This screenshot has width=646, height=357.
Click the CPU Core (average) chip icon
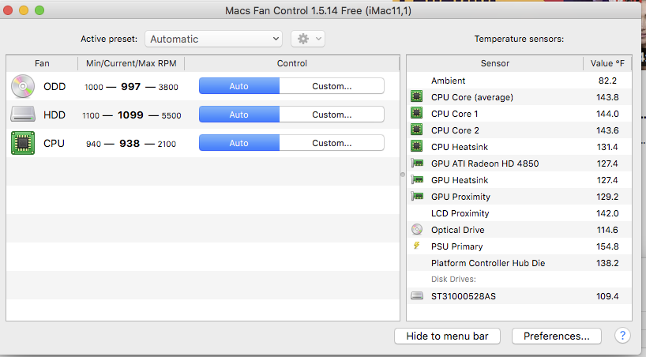(x=416, y=96)
